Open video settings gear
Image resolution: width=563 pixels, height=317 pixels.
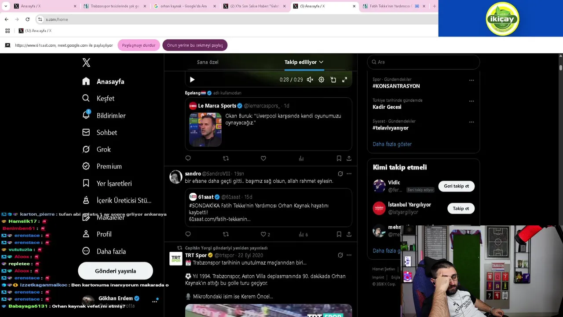pyautogui.click(x=322, y=80)
